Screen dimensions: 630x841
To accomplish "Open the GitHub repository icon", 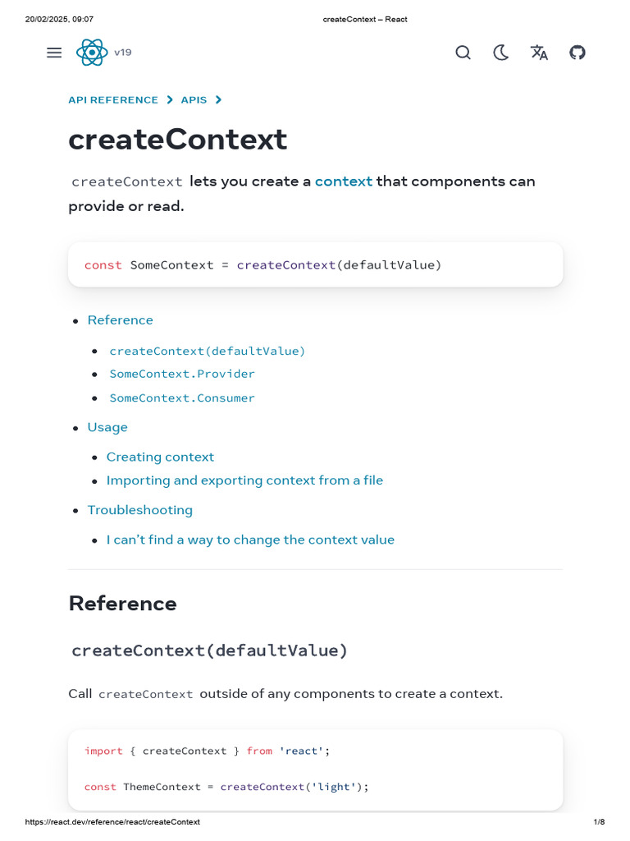I will coord(577,53).
